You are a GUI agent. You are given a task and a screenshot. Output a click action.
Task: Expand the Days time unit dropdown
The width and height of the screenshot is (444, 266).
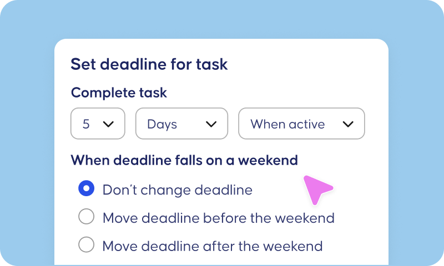[181, 124]
